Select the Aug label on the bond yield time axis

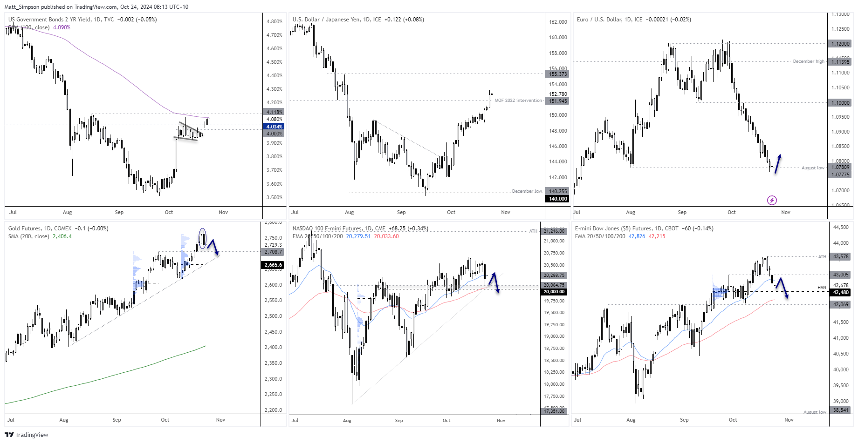tap(68, 212)
